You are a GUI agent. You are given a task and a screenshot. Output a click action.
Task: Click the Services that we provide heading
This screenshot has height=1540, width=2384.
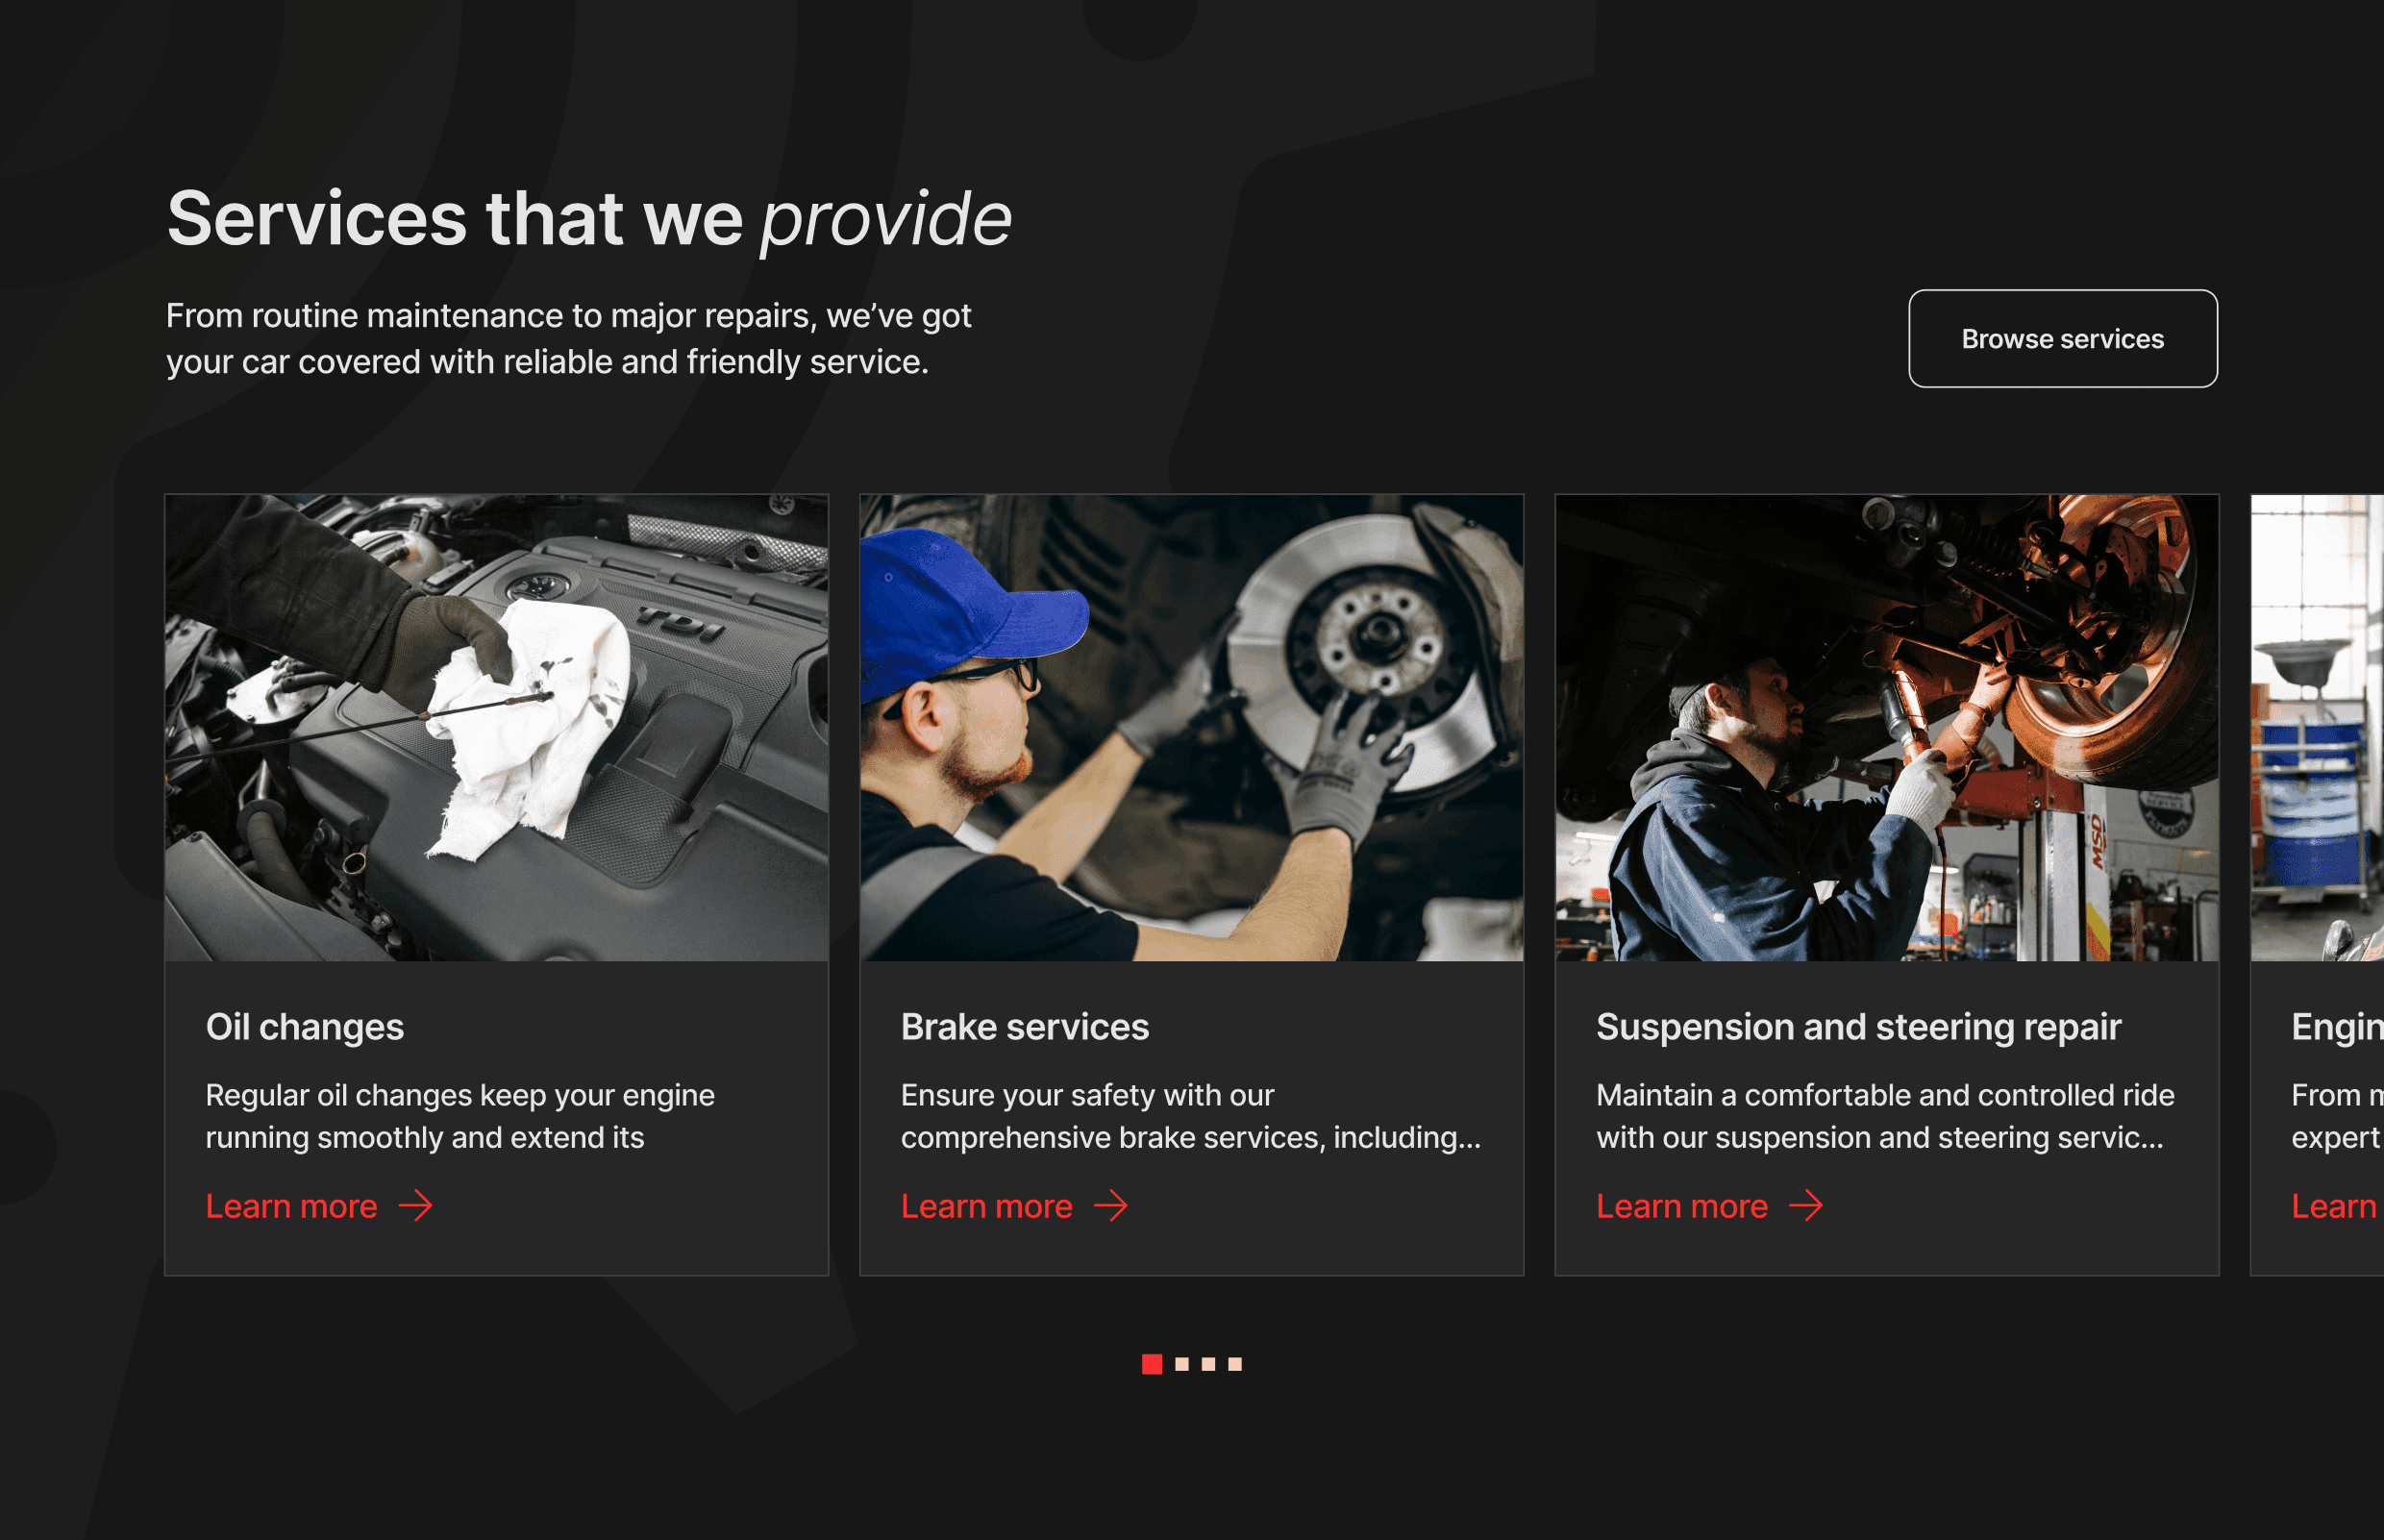click(589, 219)
